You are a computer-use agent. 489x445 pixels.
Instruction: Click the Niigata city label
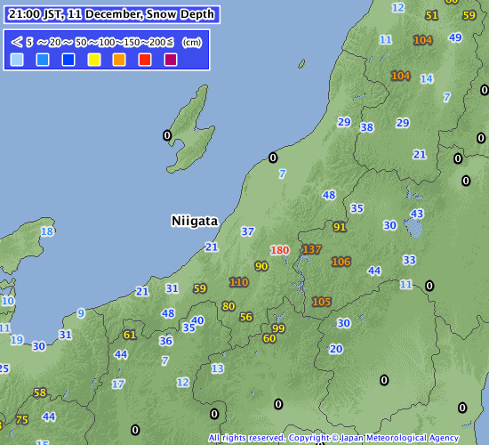(195, 221)
